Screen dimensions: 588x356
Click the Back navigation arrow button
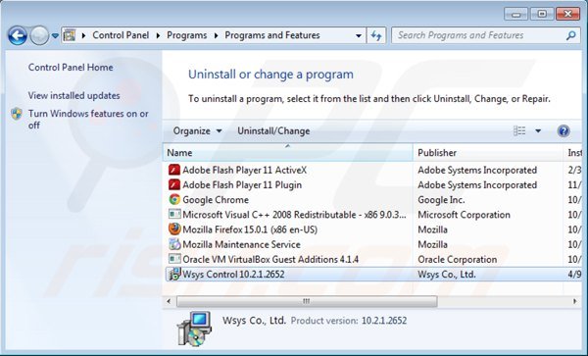click(18, 36)
